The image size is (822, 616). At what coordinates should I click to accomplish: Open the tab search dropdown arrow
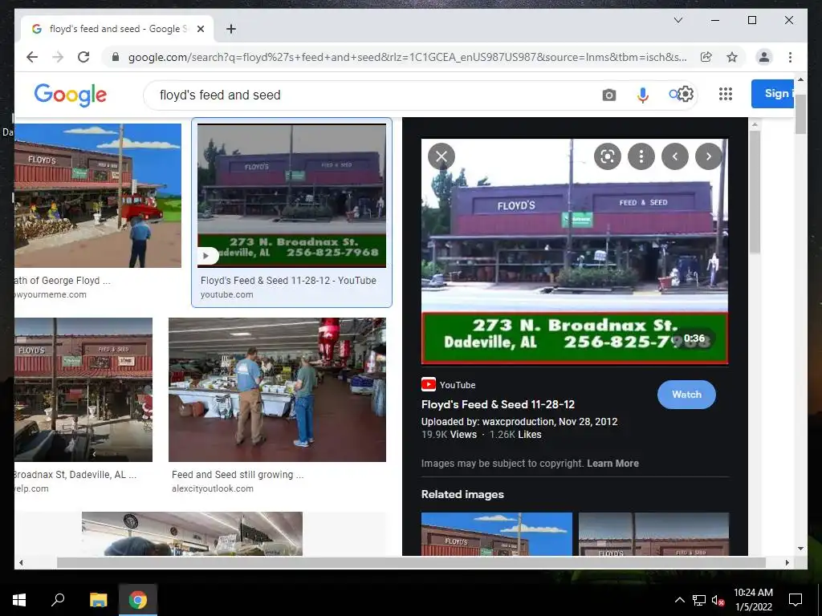click(x=678, y=20)
